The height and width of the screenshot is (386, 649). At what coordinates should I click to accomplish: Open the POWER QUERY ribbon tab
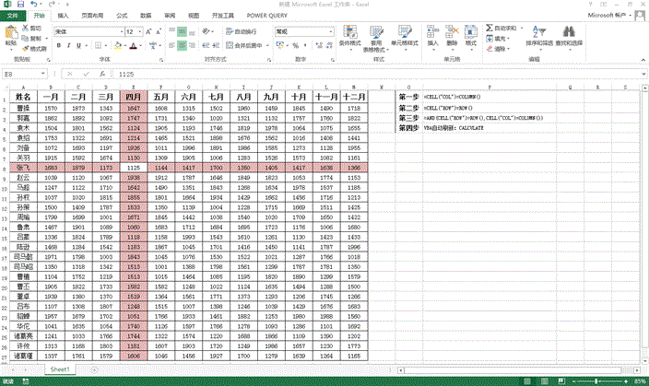(266, 16)
